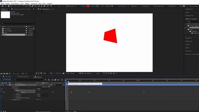Enable motion blur icon in the timeline

[x=58, y=80]
